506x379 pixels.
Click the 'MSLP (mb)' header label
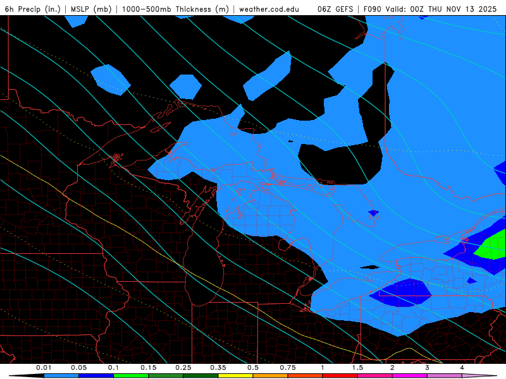(x=91, y=9)
